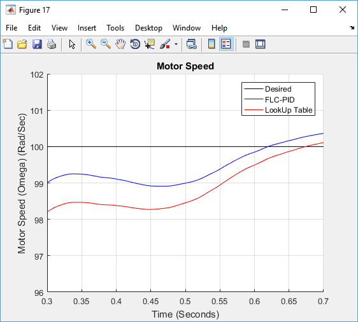Viewport: 358px width, 322px height.
Task: Toggle the Insert Legend button
Action: coord(226,44)
